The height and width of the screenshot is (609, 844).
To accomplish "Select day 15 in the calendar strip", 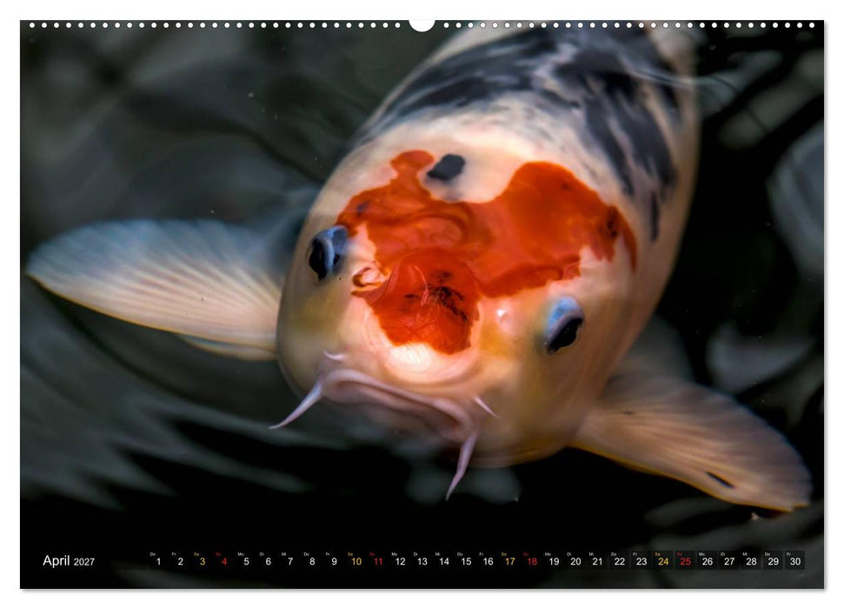I will coord(466,560).
